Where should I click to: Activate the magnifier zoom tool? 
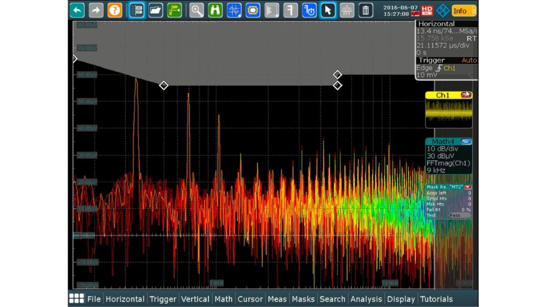pos(197,11)
